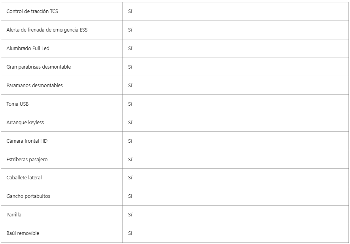The height and width of the screenshot is (244, 350).
Task: Click the 'Paramanos desmontables' label
Action: coord(34,86)
